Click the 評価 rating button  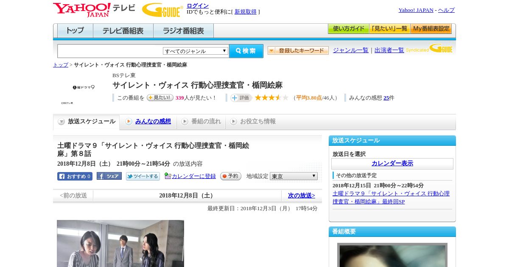click(241, 98)
